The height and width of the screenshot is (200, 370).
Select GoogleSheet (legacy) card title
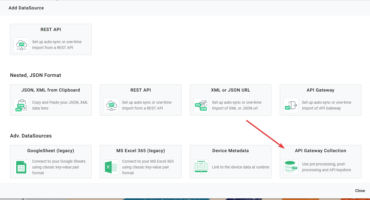51,151
